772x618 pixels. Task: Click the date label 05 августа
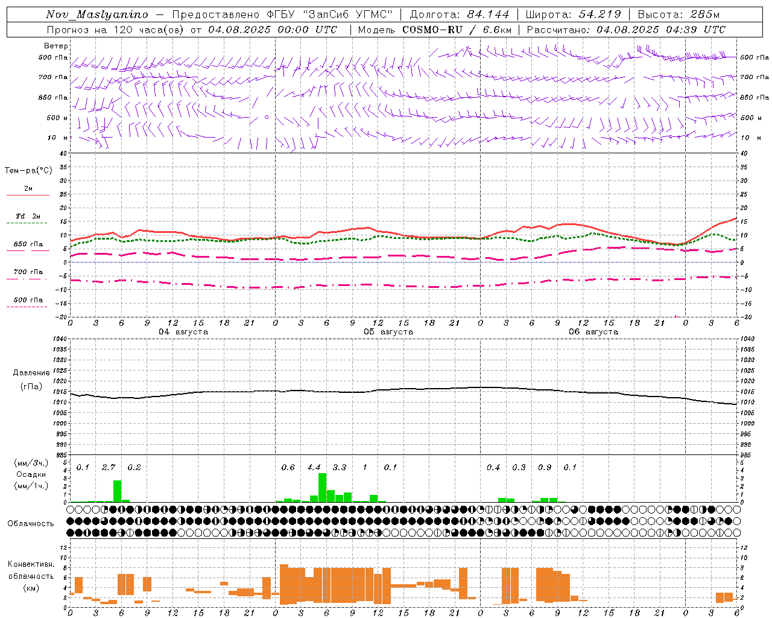(388, 332)
